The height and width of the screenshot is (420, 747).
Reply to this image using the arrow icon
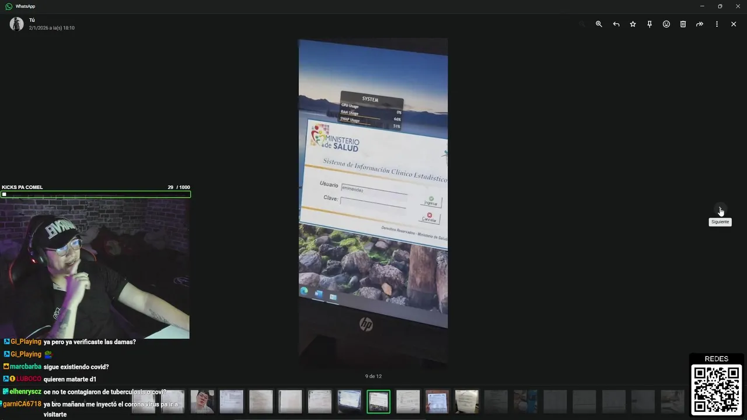[616, 24]
